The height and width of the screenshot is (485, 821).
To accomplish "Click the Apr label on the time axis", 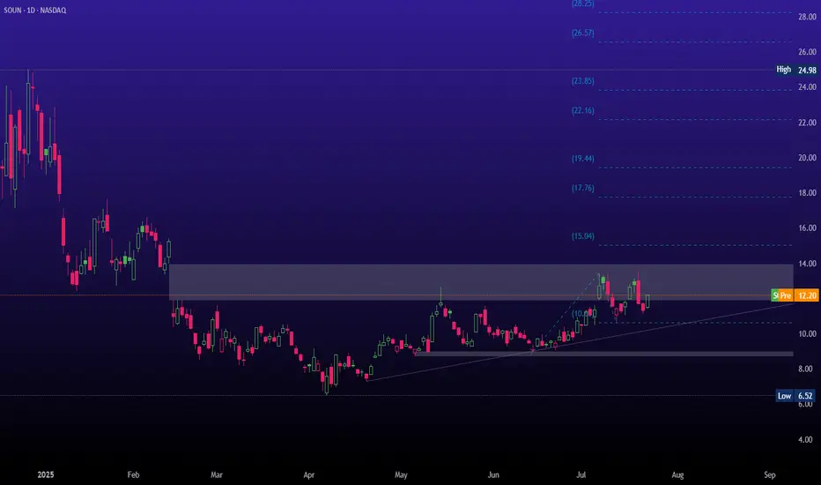I will point(309,475).
